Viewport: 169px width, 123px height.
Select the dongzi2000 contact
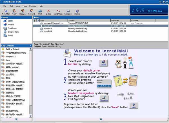(x=11, y=57)
